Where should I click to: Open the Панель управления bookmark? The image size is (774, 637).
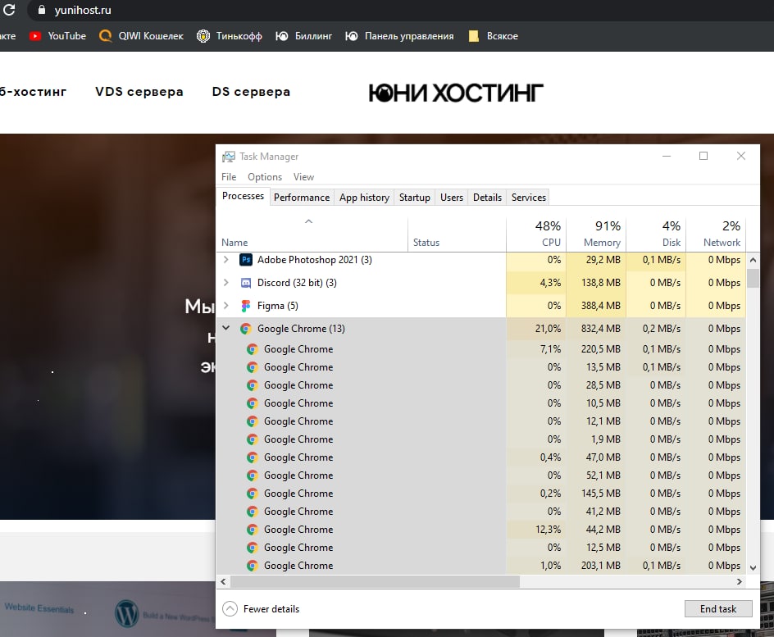pyautogui.click(x=399, y=36)
